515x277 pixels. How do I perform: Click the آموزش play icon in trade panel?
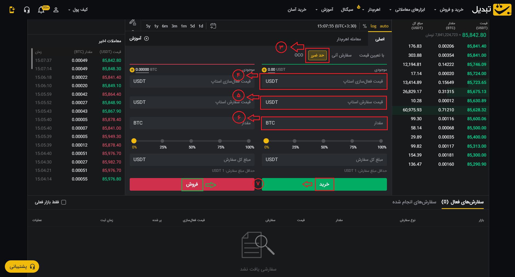[146, 38]
